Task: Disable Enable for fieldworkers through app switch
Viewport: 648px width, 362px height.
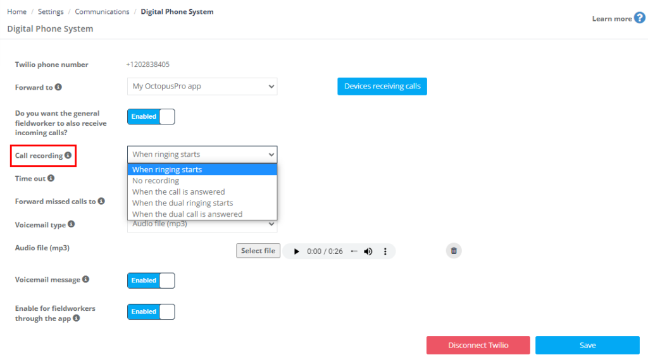Action: (151, 311)
